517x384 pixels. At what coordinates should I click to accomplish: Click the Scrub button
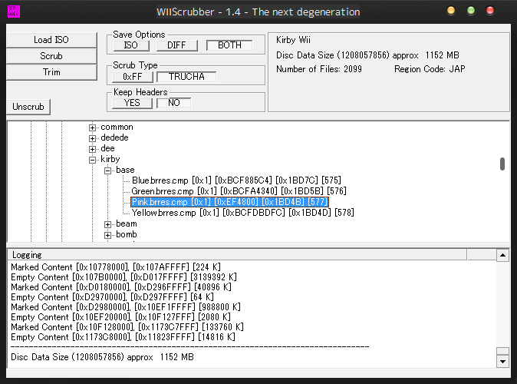coord(51,56)
